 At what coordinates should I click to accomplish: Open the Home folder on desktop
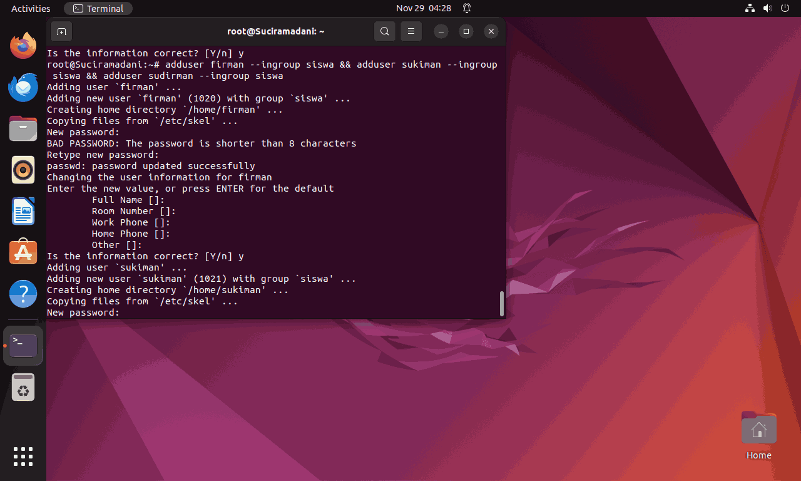pyautogui.click(x=758, y=435)
